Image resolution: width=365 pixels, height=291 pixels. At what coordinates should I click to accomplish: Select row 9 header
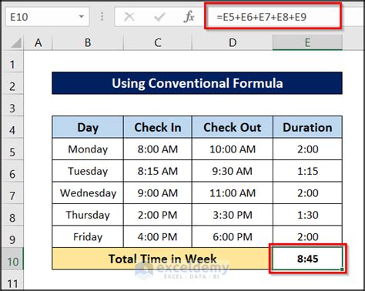(x=12, y=237)
